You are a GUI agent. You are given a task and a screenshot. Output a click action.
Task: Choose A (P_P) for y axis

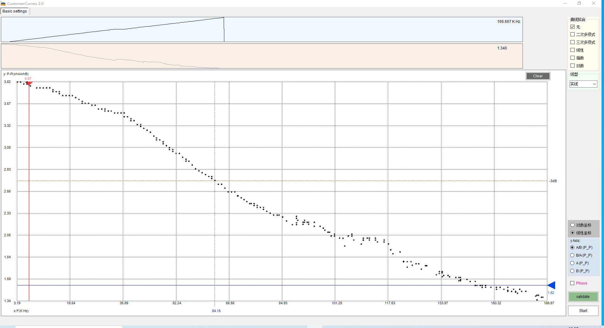[x=572, y=263]
